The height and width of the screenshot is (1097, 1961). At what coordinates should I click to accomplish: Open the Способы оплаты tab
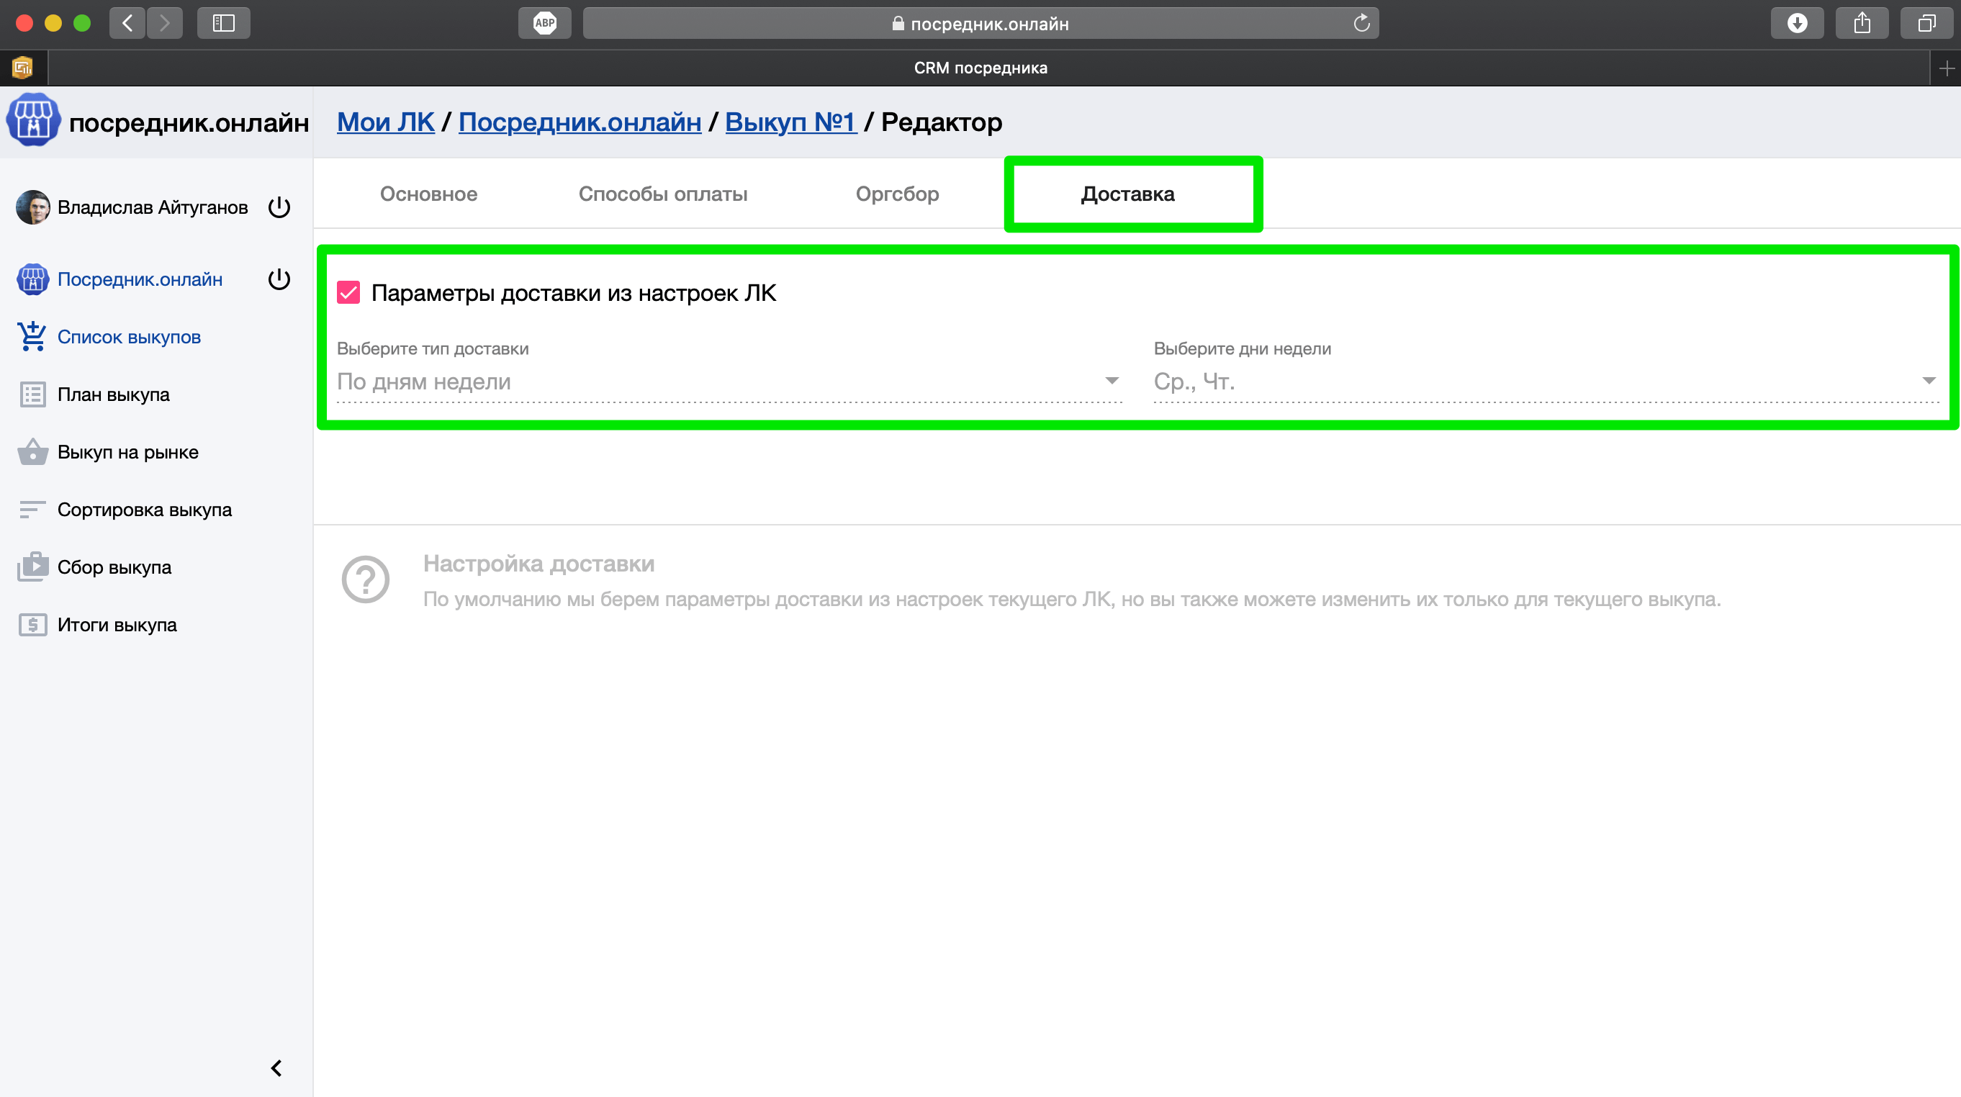tap(662, 194)
